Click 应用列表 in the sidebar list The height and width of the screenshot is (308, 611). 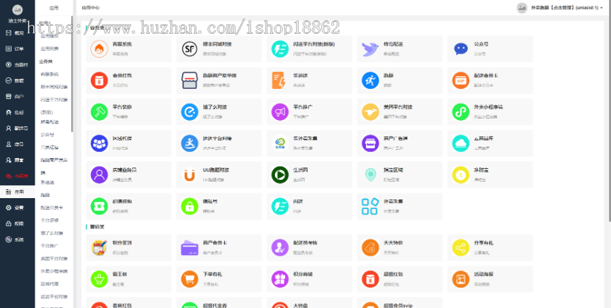[50, 49]
